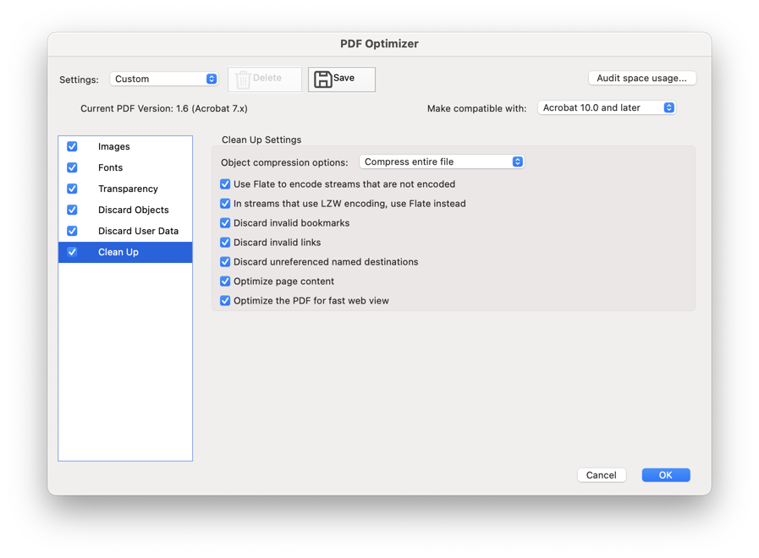
Task: Cancel the PDF Optimizer dialog
Action: coord(602,475)
